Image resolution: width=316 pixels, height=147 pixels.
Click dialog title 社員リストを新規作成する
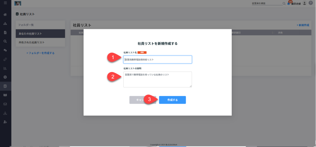157,44
